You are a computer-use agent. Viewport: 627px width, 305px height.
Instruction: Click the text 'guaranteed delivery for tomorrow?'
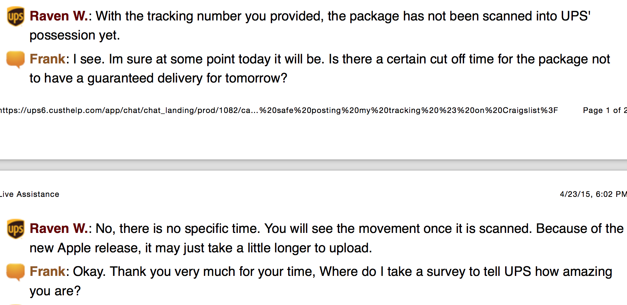[x=187, y=78]
